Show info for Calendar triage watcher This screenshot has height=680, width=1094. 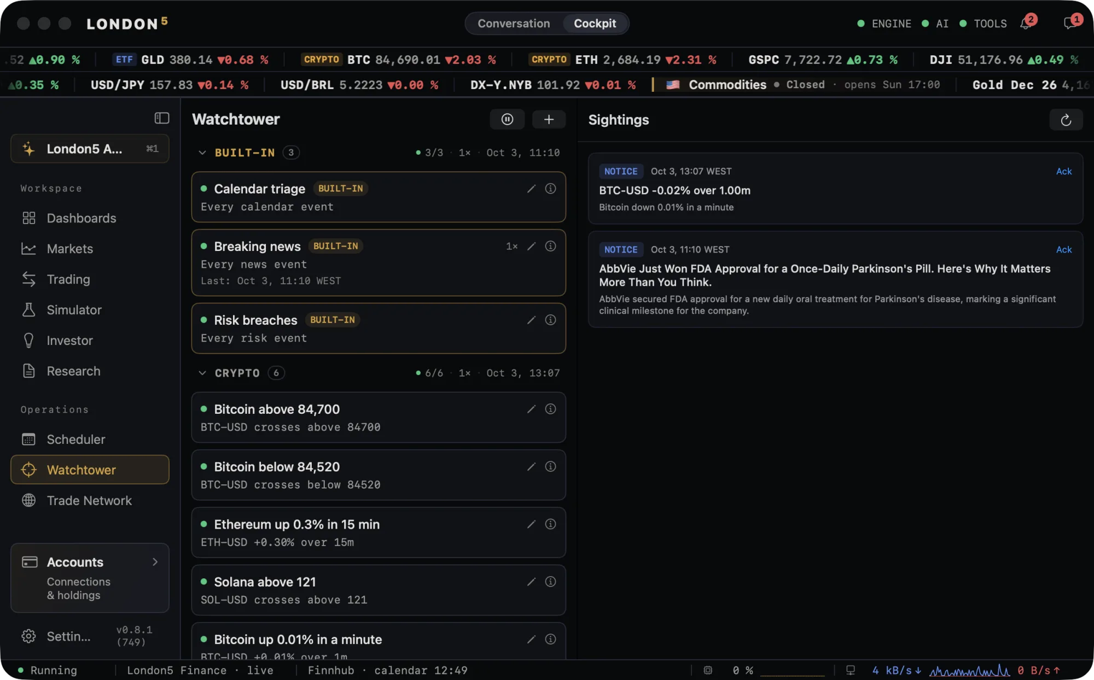pos(551,189)
